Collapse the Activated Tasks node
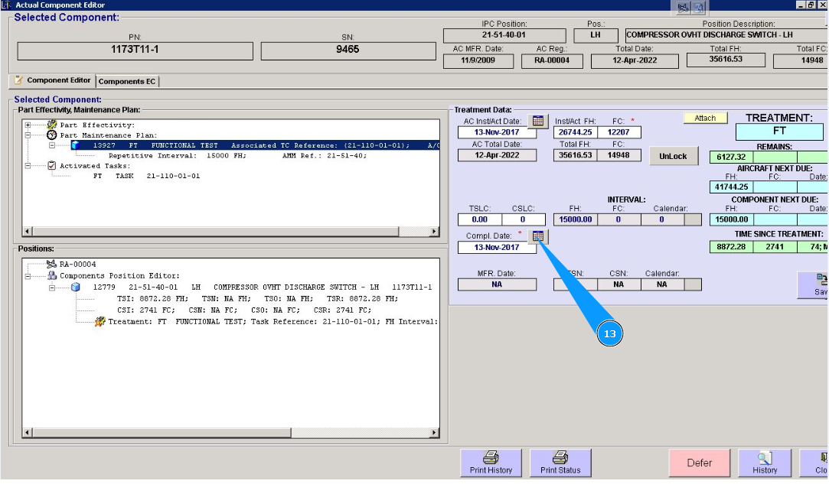Viewport: 829px width, 484px height. coord(28,166)
